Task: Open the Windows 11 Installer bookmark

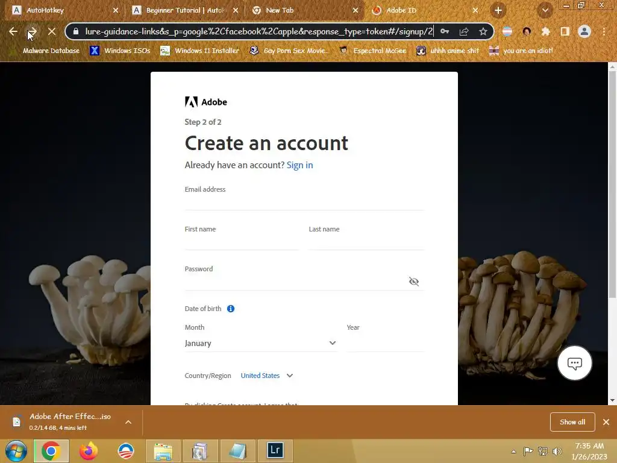Action: click(x=200, y=51)
